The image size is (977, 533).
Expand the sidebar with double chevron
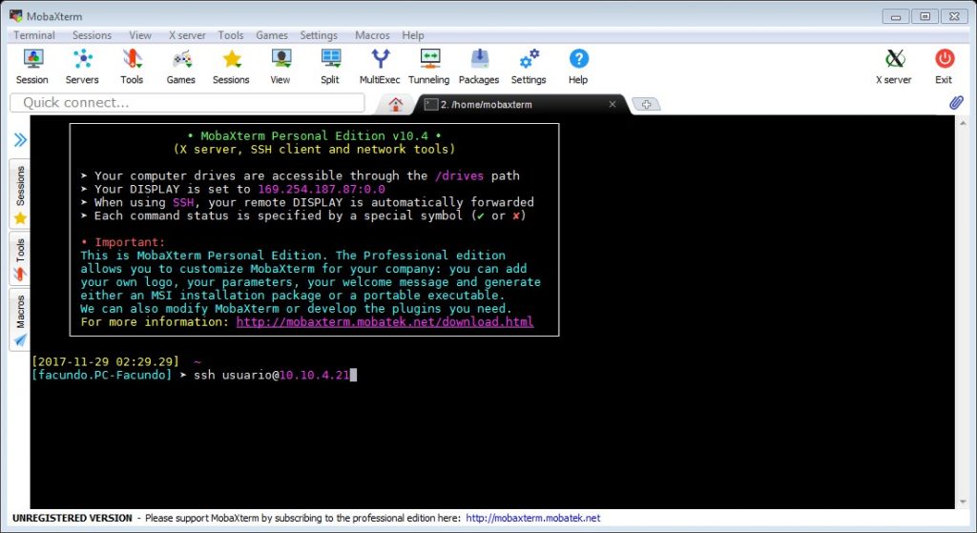[21, 139]
